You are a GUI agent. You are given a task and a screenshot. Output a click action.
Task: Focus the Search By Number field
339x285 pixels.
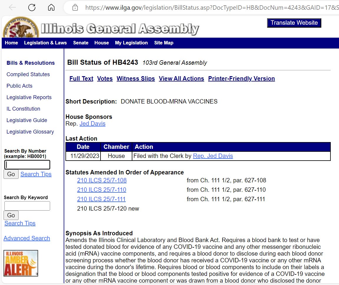(27, 165)
